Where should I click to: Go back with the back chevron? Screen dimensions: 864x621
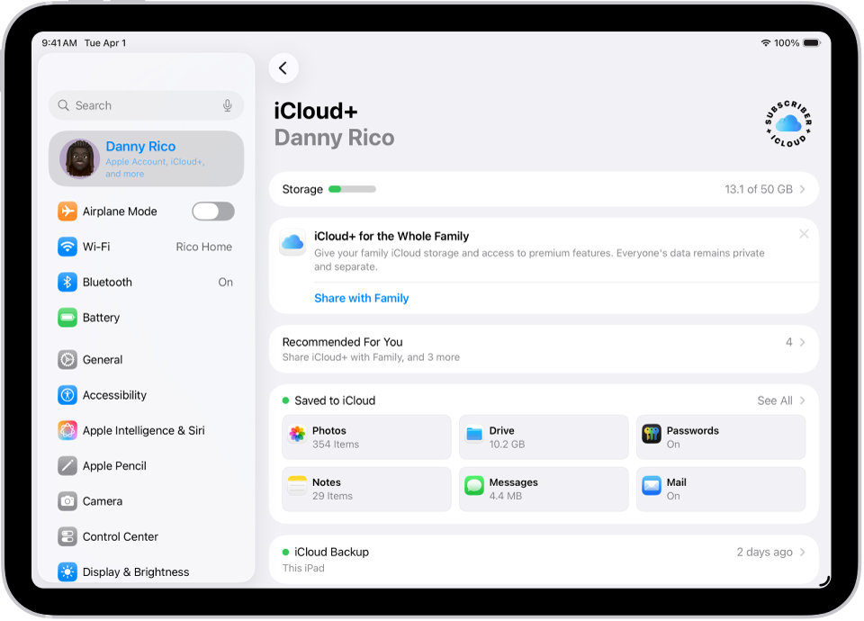point(283,67)
